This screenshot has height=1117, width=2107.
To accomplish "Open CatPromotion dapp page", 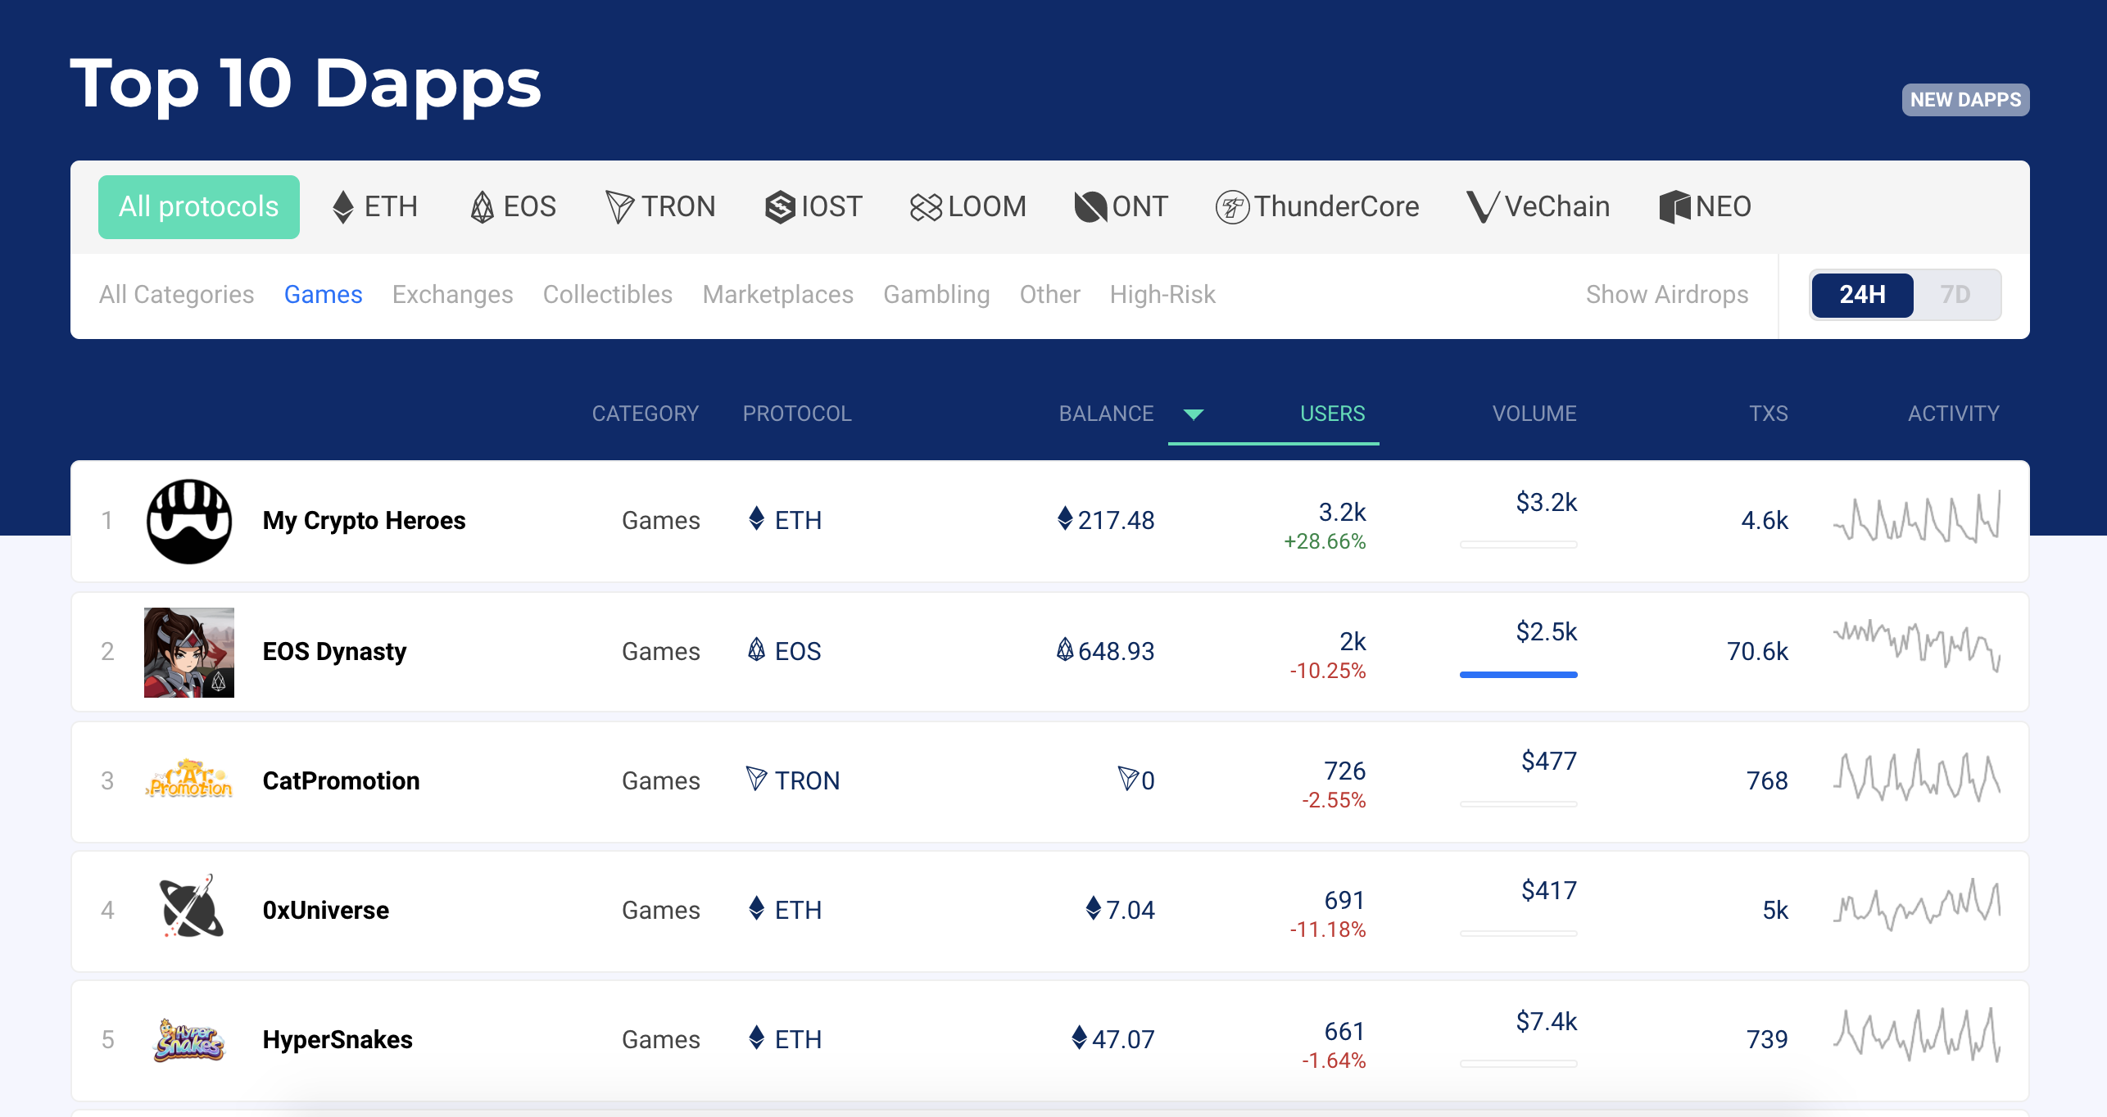I will (x=341, y=781).
